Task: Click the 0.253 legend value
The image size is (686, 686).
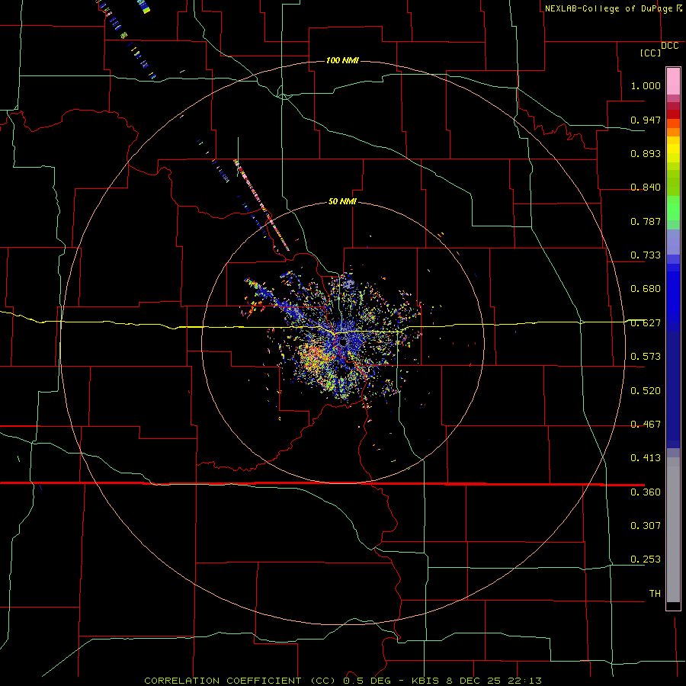Action: pyautogui.click(x=646, y=559)
